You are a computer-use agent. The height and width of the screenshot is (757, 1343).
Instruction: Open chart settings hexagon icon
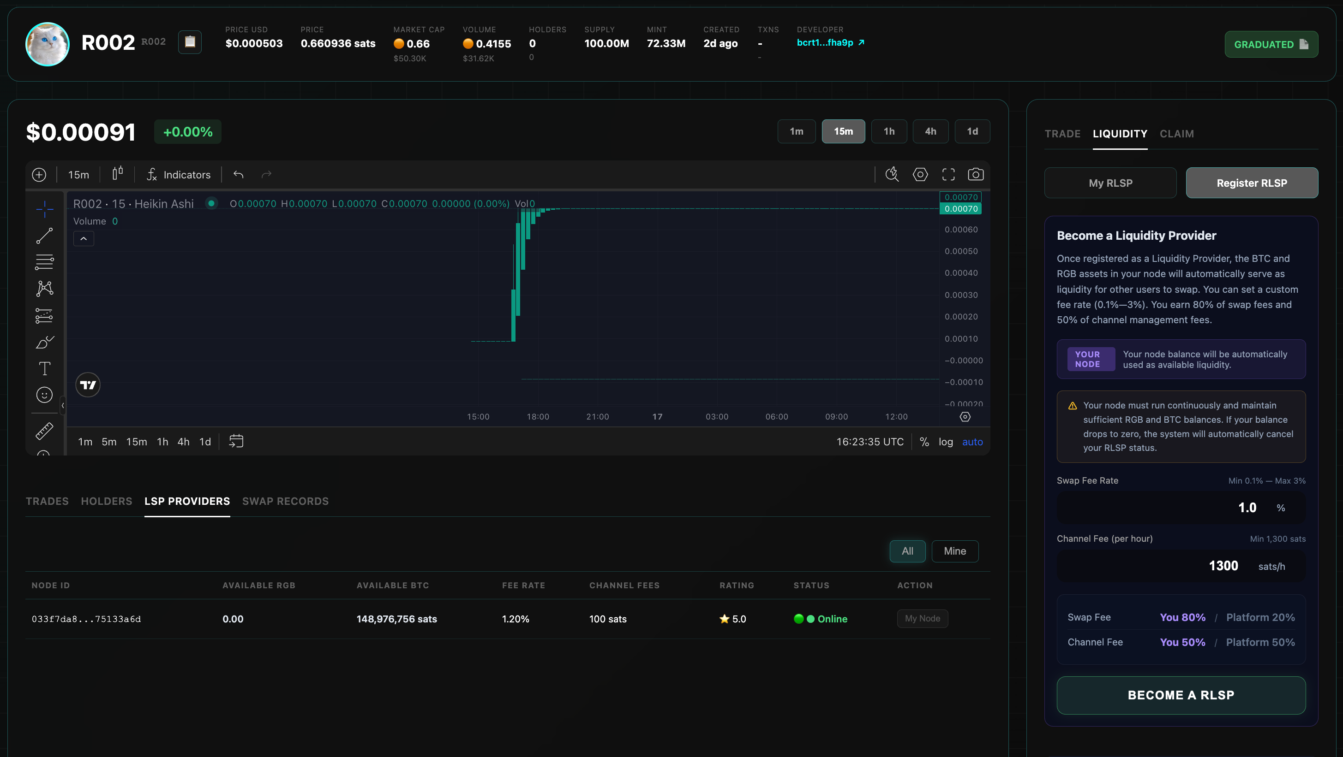pos(920,174)
